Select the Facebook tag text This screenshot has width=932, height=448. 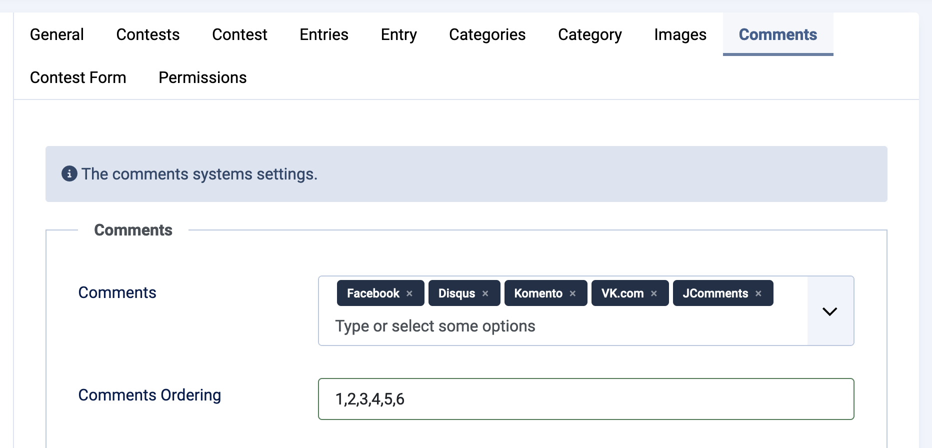pyautogui.click(x=373, y=293)
